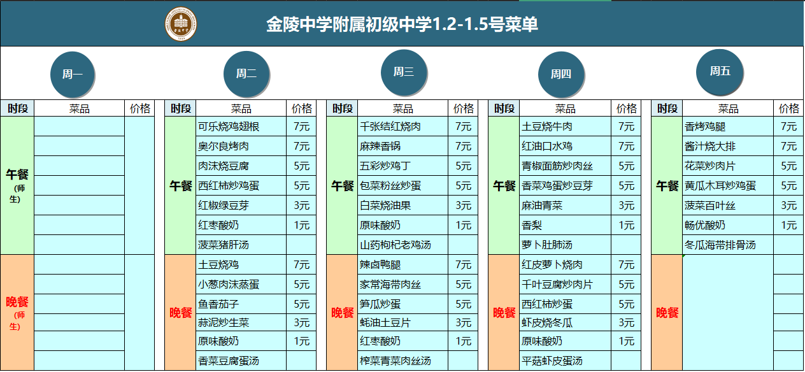
Task: Click the 蒜泥炒生菜 cell
Action: (x=241, y=322)
